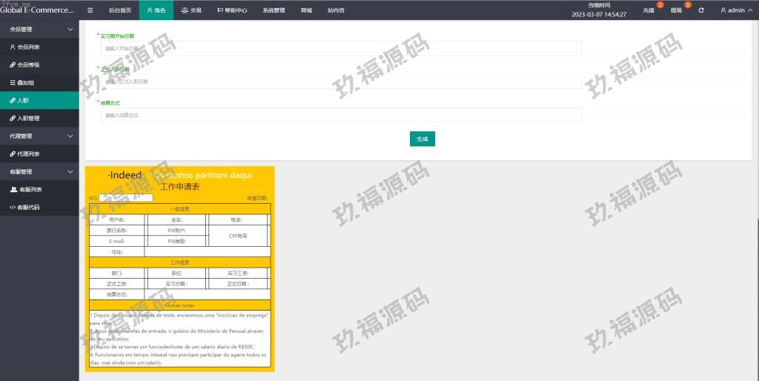Click the link icon beside 代理列表
Image resolution: width=759 pixels, height=381 pixels.
click(12, 153)
